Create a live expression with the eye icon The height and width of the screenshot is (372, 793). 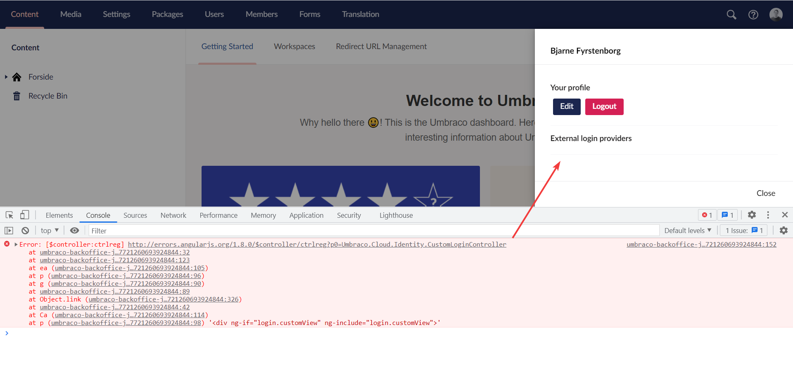coord(74,230)
